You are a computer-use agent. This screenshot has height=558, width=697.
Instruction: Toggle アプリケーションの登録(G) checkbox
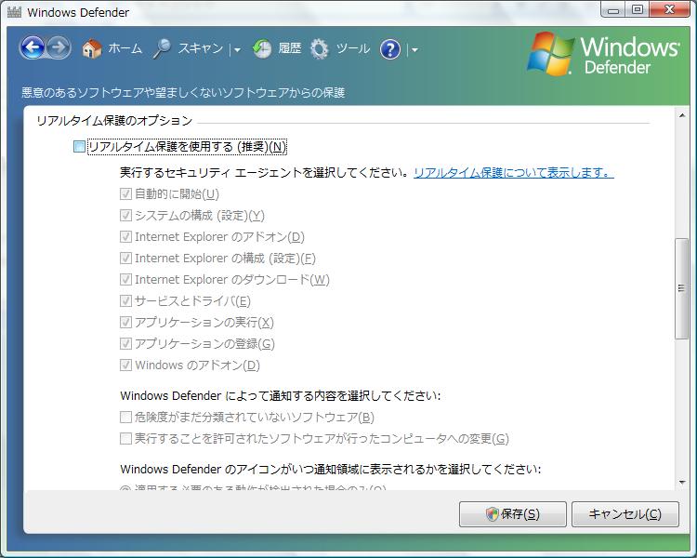(125, 343)
